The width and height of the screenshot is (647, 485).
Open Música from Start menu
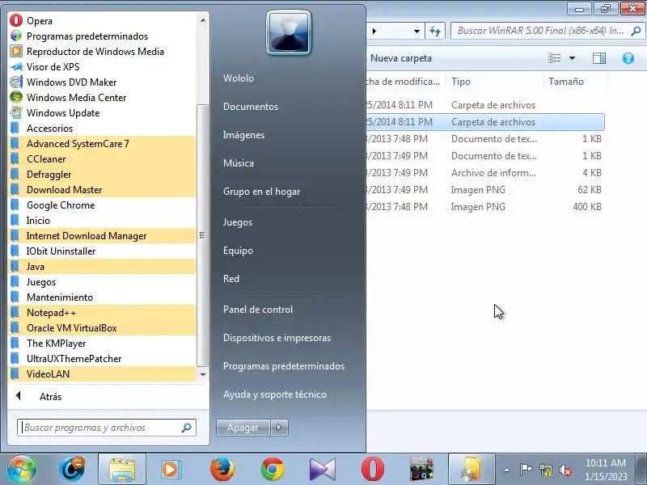click(239, 163)
